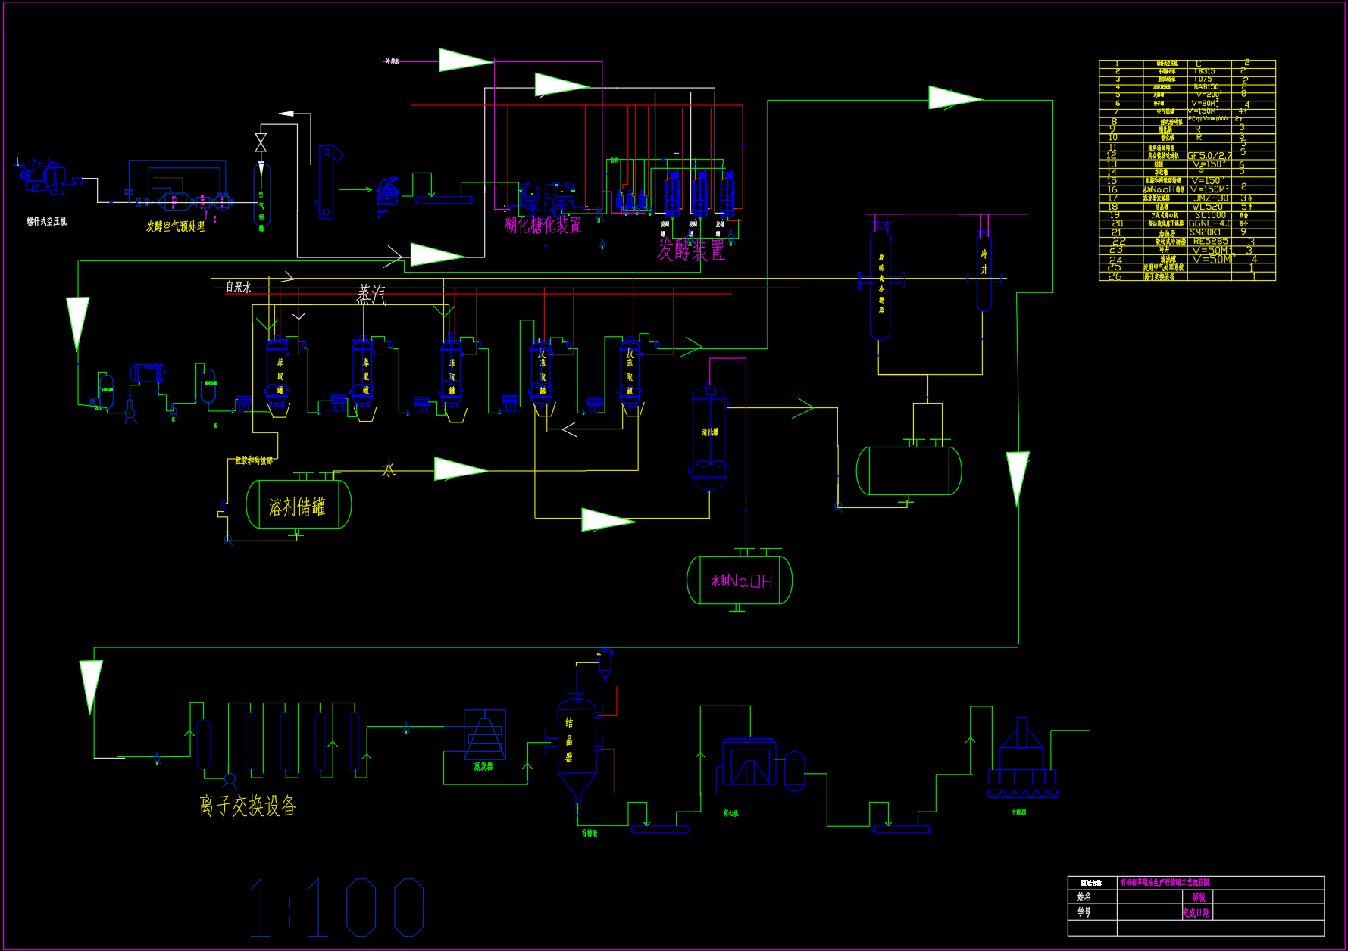Click the air storage tank (空气储罐)

[261, 195]
